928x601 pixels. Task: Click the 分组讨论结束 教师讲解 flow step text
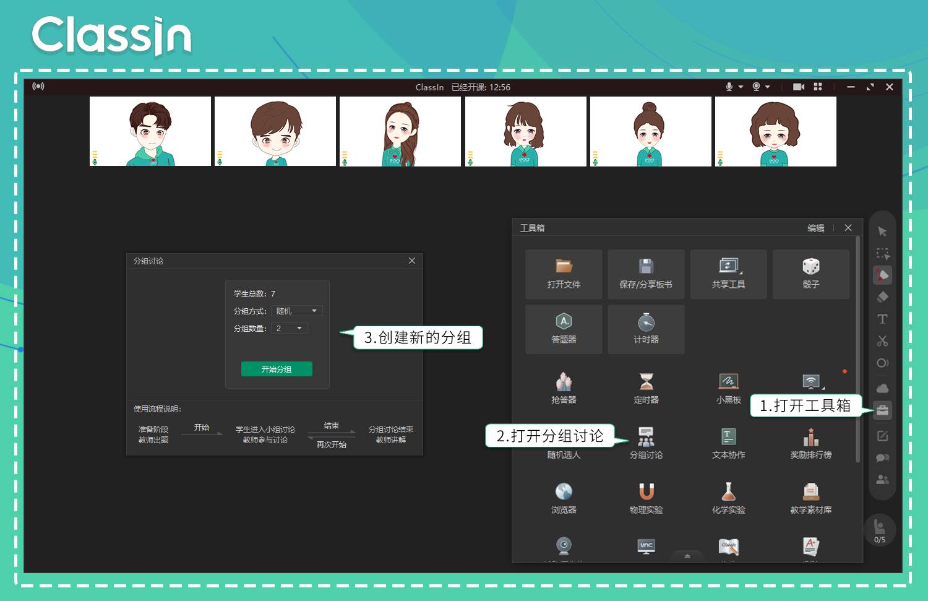click(391, 435)
